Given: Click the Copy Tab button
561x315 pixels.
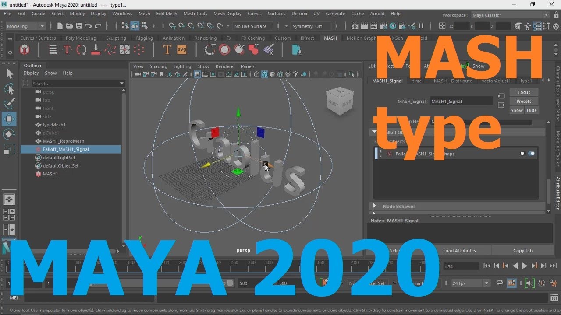Looking at the screenshot, I should pos(523,251).
